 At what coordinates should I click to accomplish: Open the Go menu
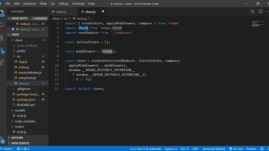tap(53, 4)
